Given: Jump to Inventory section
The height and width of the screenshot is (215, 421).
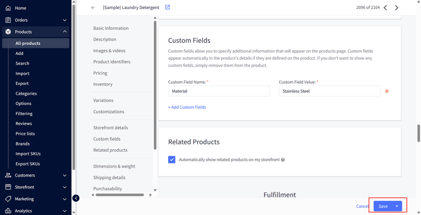Looking at the screenshot, I should (103, 84).
